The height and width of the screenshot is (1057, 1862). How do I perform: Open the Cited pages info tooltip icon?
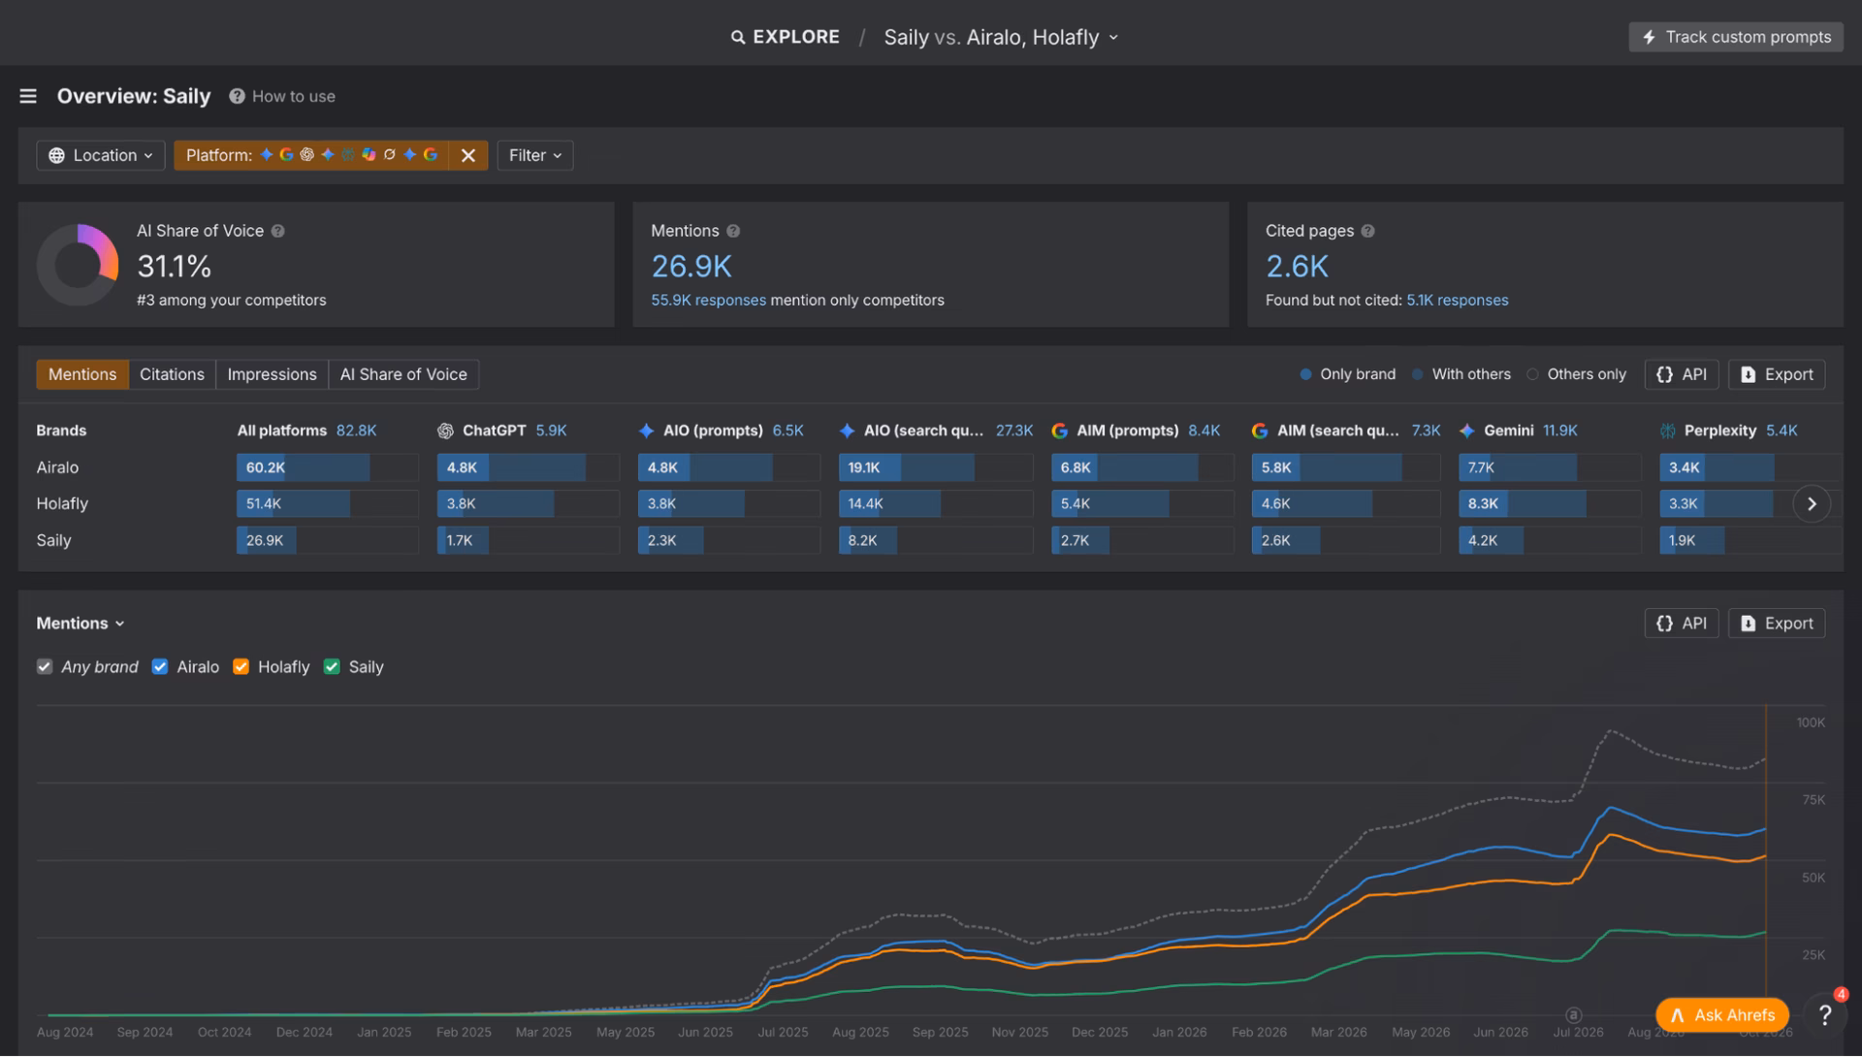[x=1368, y=231]
